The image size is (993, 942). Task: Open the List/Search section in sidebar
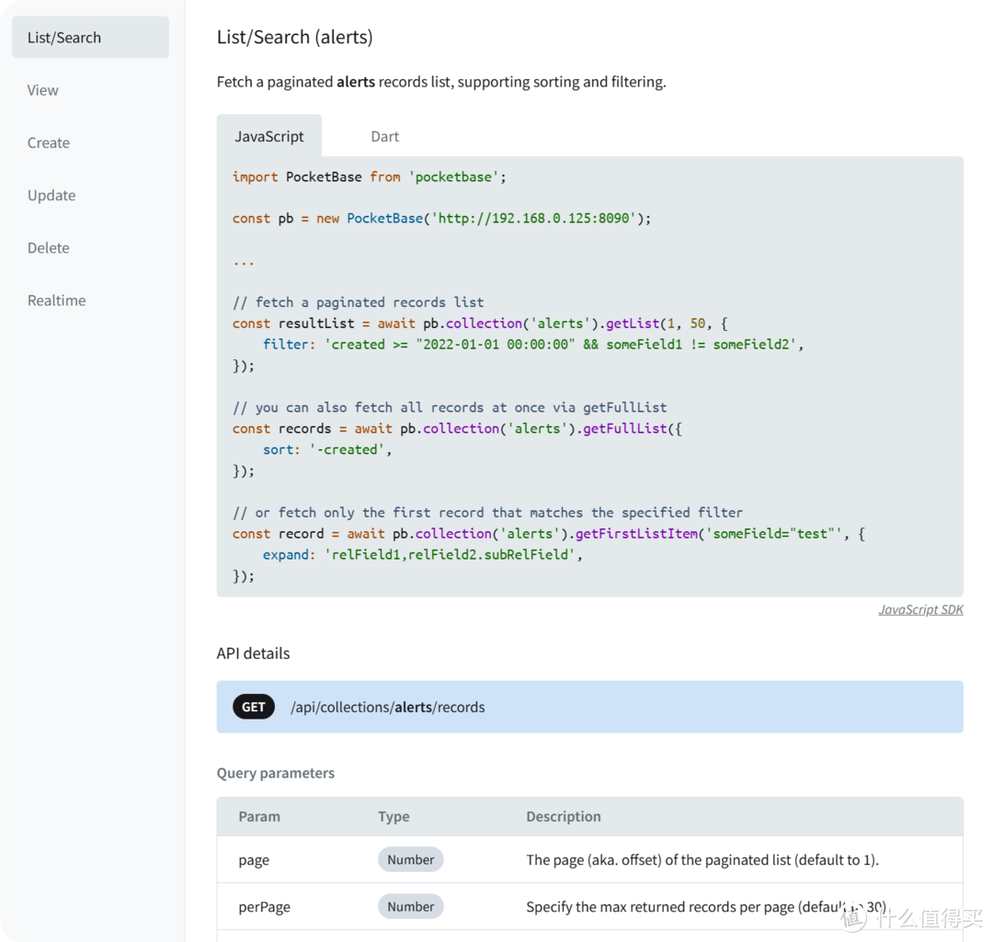click(x=90, y=38)
